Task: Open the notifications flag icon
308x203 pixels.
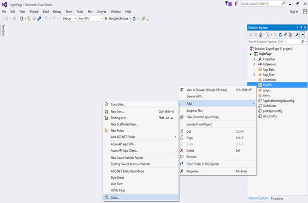Action: tap(228, 4)
